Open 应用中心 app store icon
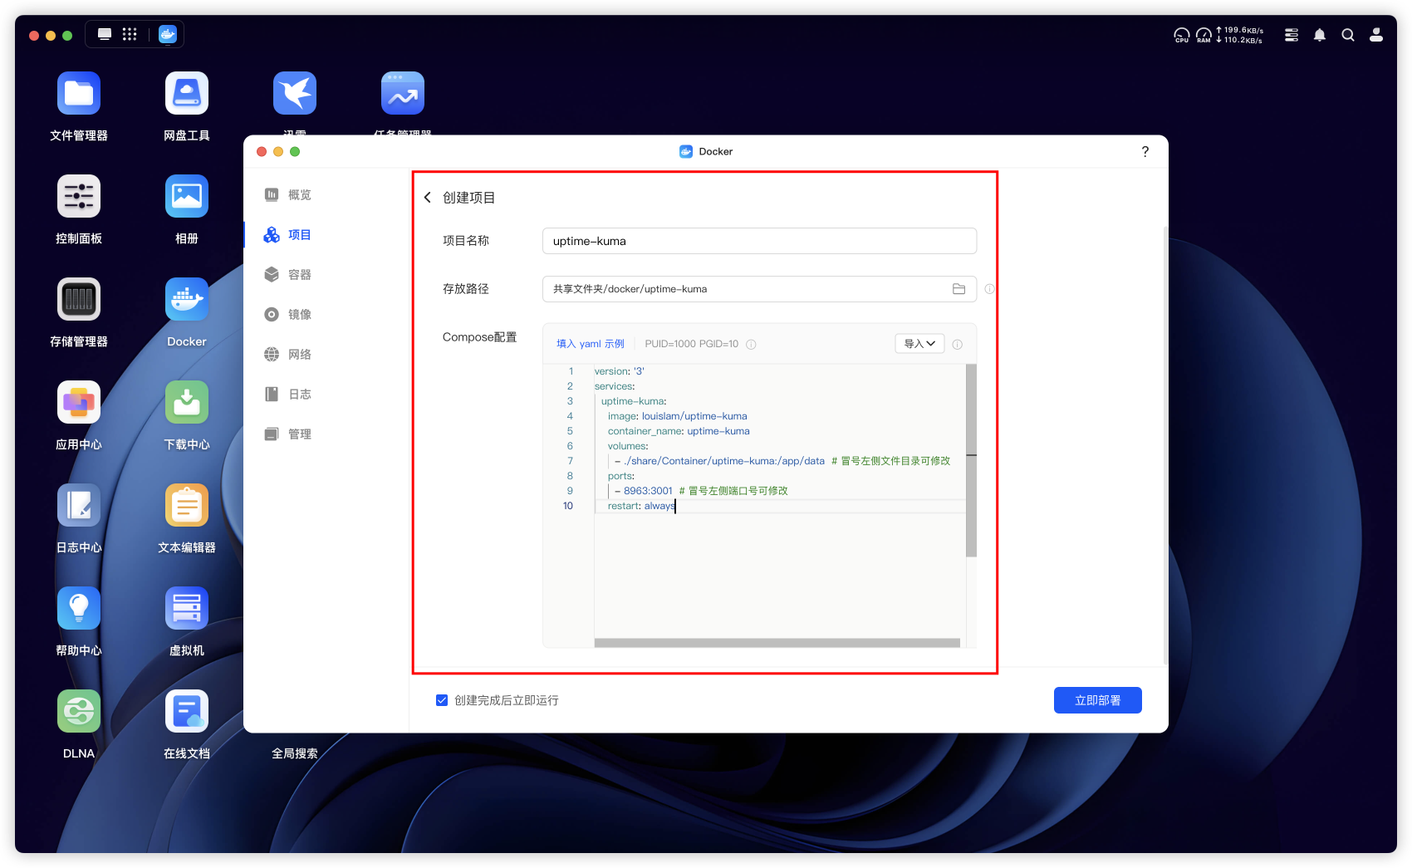Screen dimensions: 1412x868 point(79,402)
